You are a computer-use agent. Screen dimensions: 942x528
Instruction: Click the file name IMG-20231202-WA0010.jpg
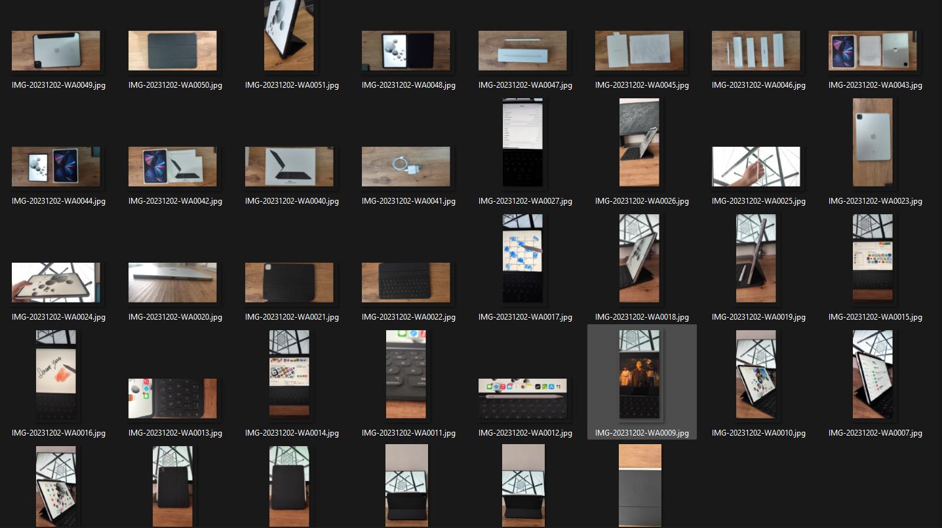758,433
